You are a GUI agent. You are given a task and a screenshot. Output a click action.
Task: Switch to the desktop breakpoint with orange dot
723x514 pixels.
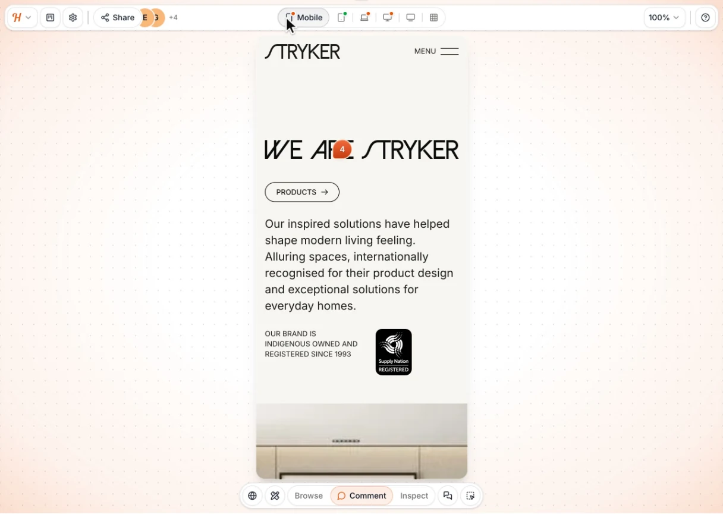tap(388, 18)
